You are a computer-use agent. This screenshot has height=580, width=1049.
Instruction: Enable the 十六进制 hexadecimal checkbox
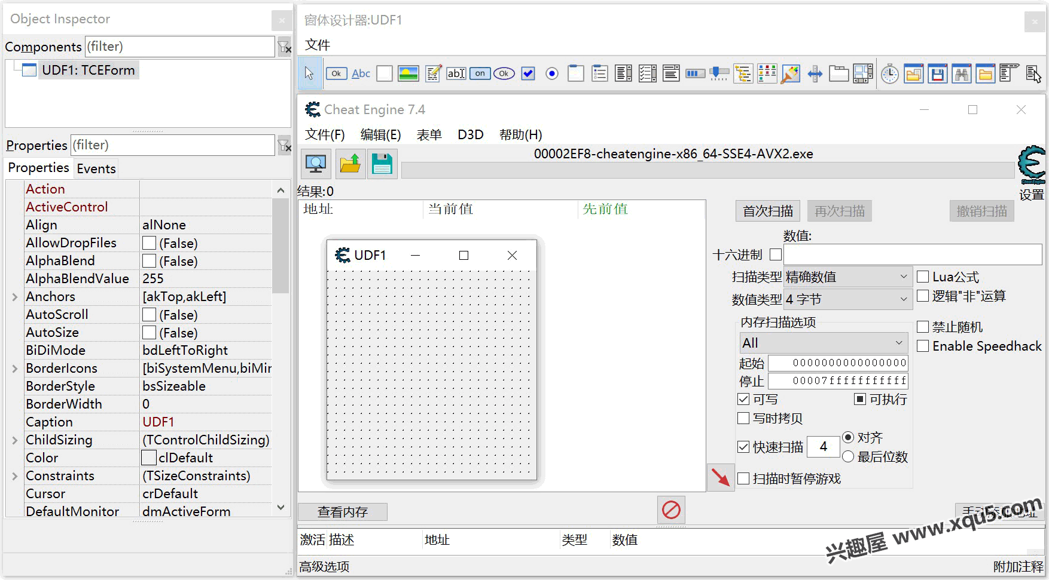click(776, 254)
